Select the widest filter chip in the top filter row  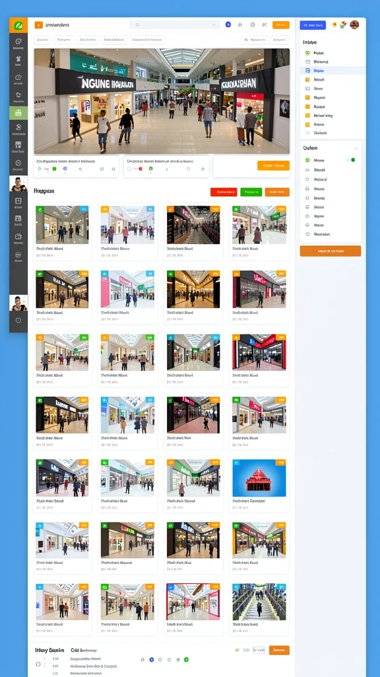point(148,40)
